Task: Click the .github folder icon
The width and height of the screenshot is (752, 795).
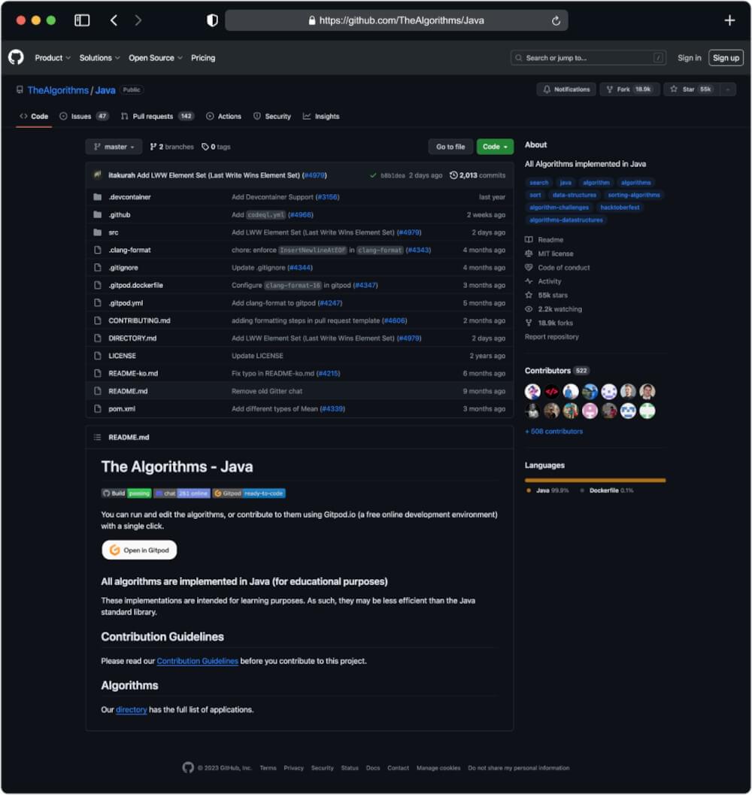Action: point(98,214)
